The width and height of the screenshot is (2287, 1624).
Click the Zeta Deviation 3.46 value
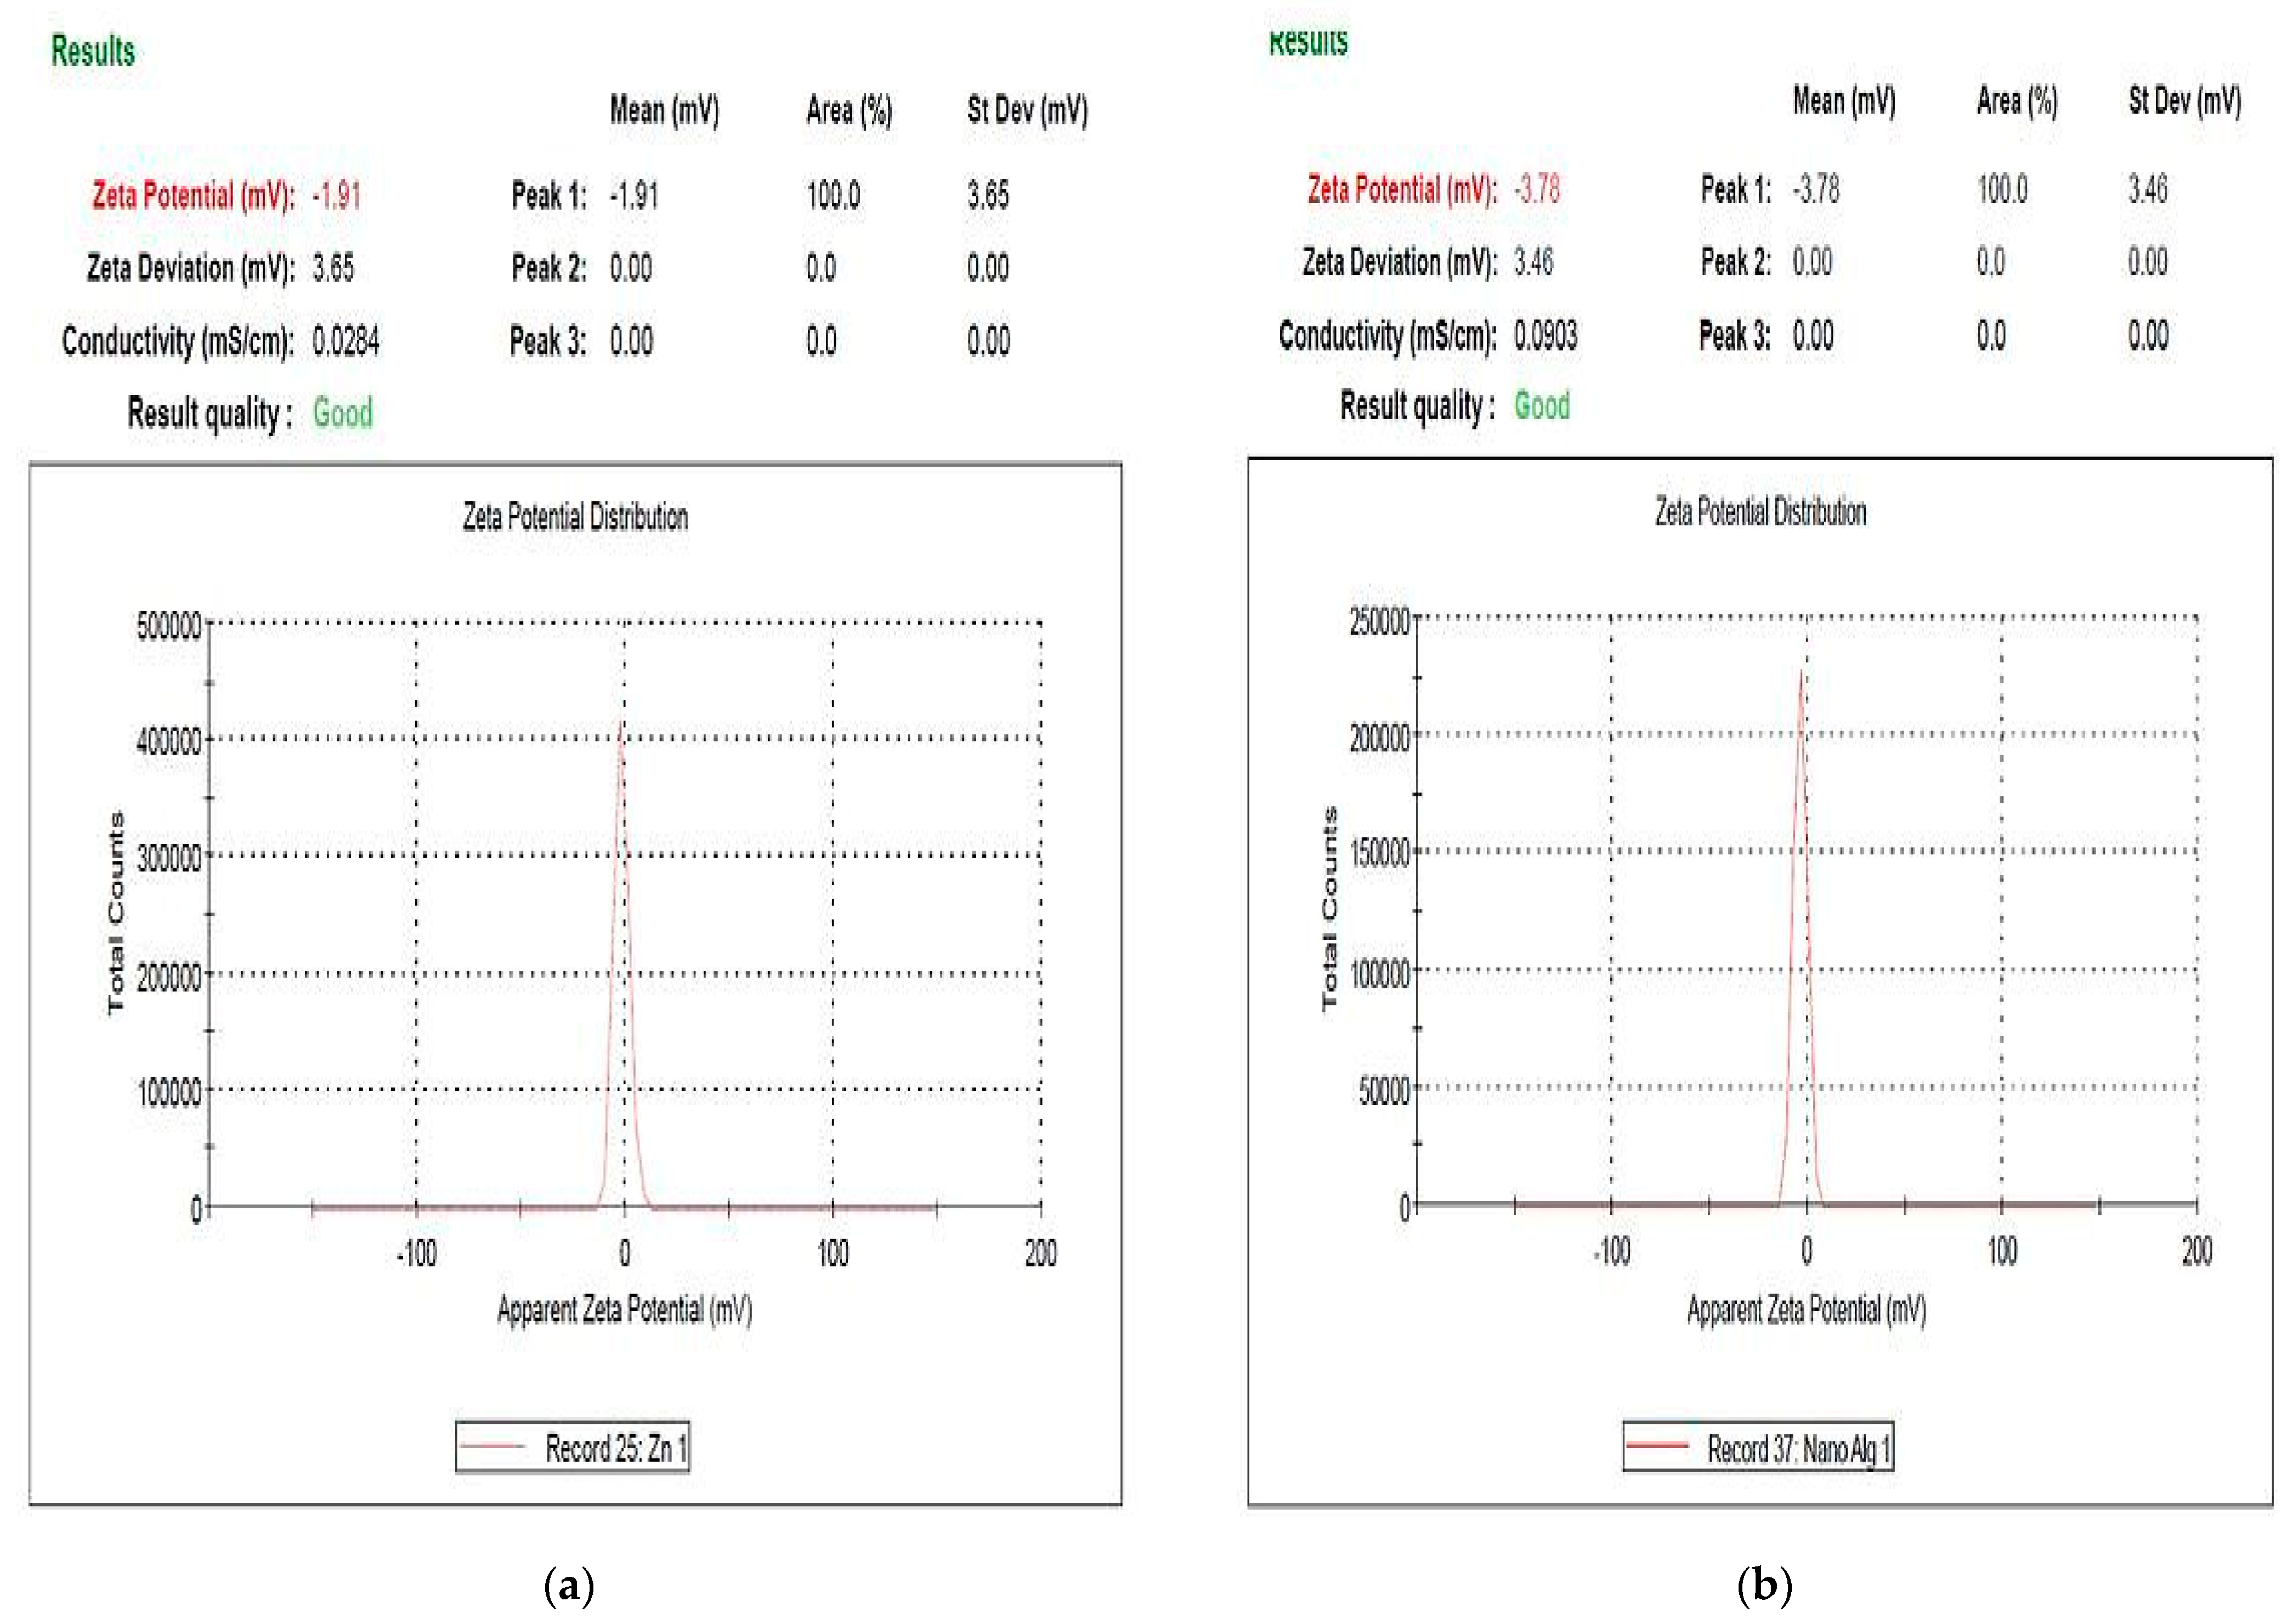pyautogui.click(x=1533, y=262)
